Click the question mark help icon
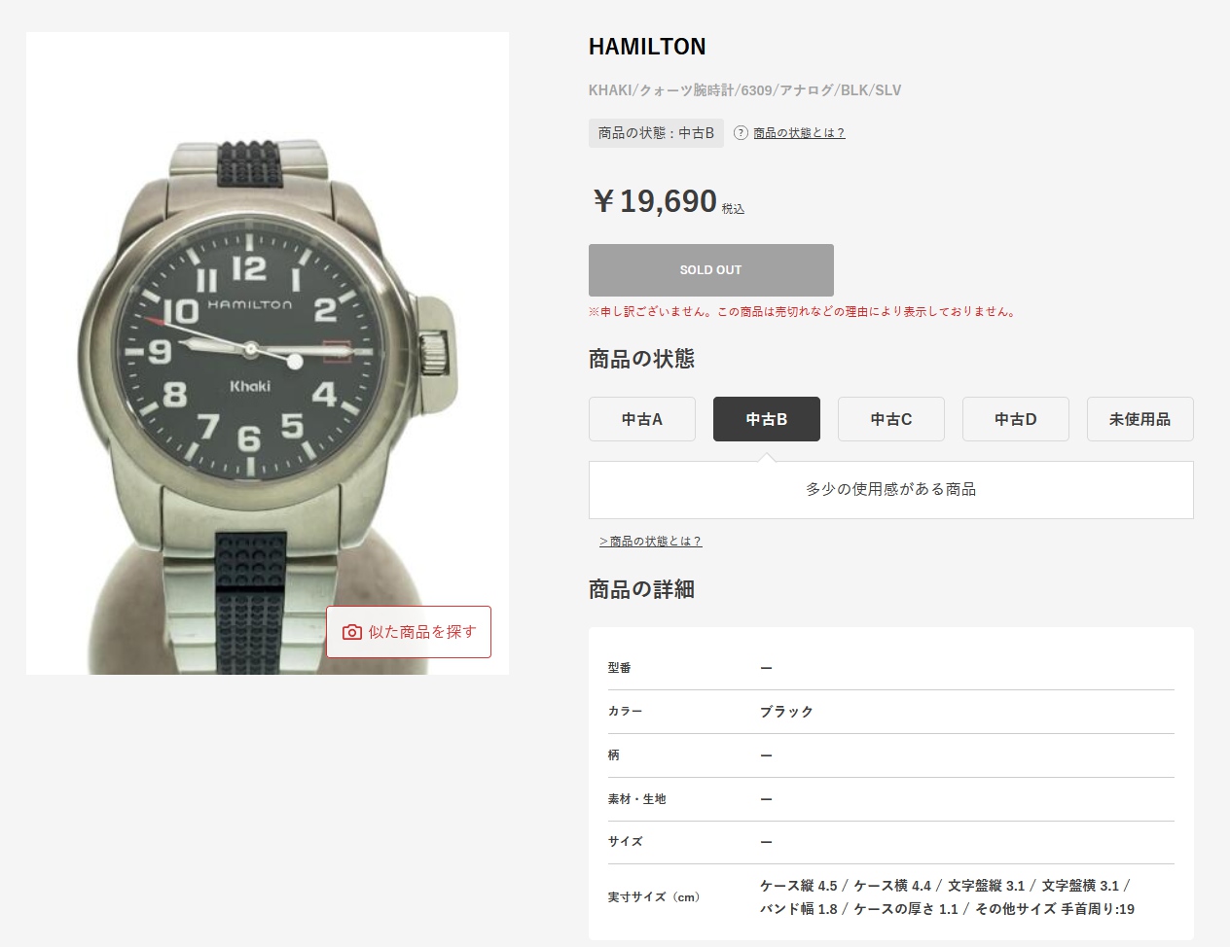Image resolution: width=1230 pixels, height=947 pixels. pos(741,133)
